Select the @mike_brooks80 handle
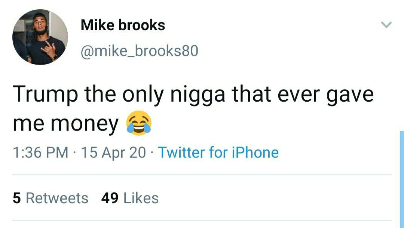Image resolution: width=404 pixels, height=228 pixels. coord(140,51)
